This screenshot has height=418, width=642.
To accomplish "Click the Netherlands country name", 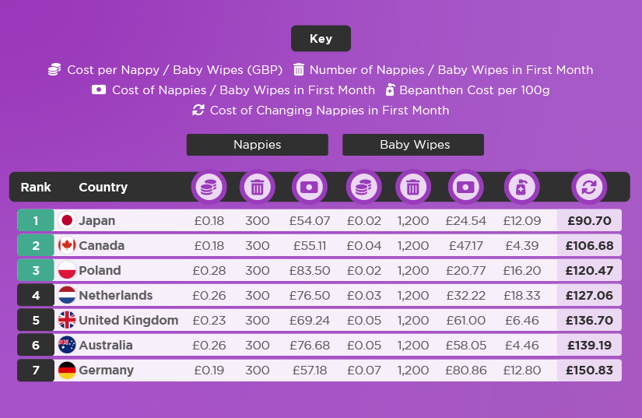I will point(115,295).
